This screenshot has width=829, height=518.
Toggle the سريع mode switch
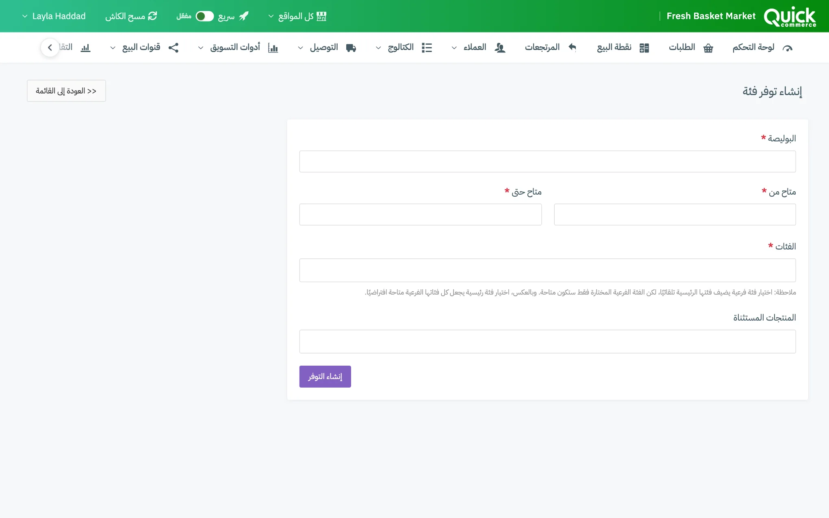(x=204, y=16)
